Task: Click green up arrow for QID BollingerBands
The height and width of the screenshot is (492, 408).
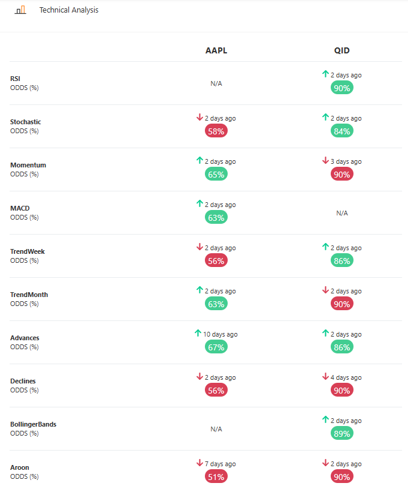Action: tap(325, 419)
